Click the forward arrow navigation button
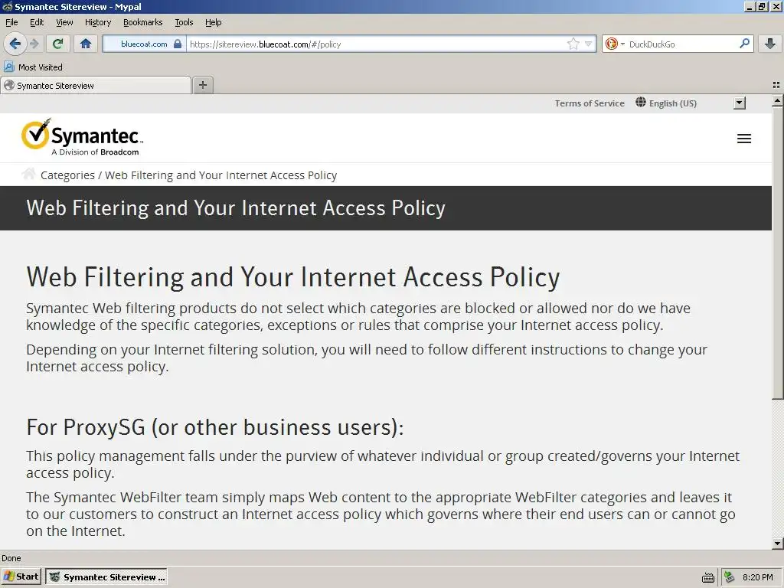This screenshot has width=784, height=588. point(34,44)
